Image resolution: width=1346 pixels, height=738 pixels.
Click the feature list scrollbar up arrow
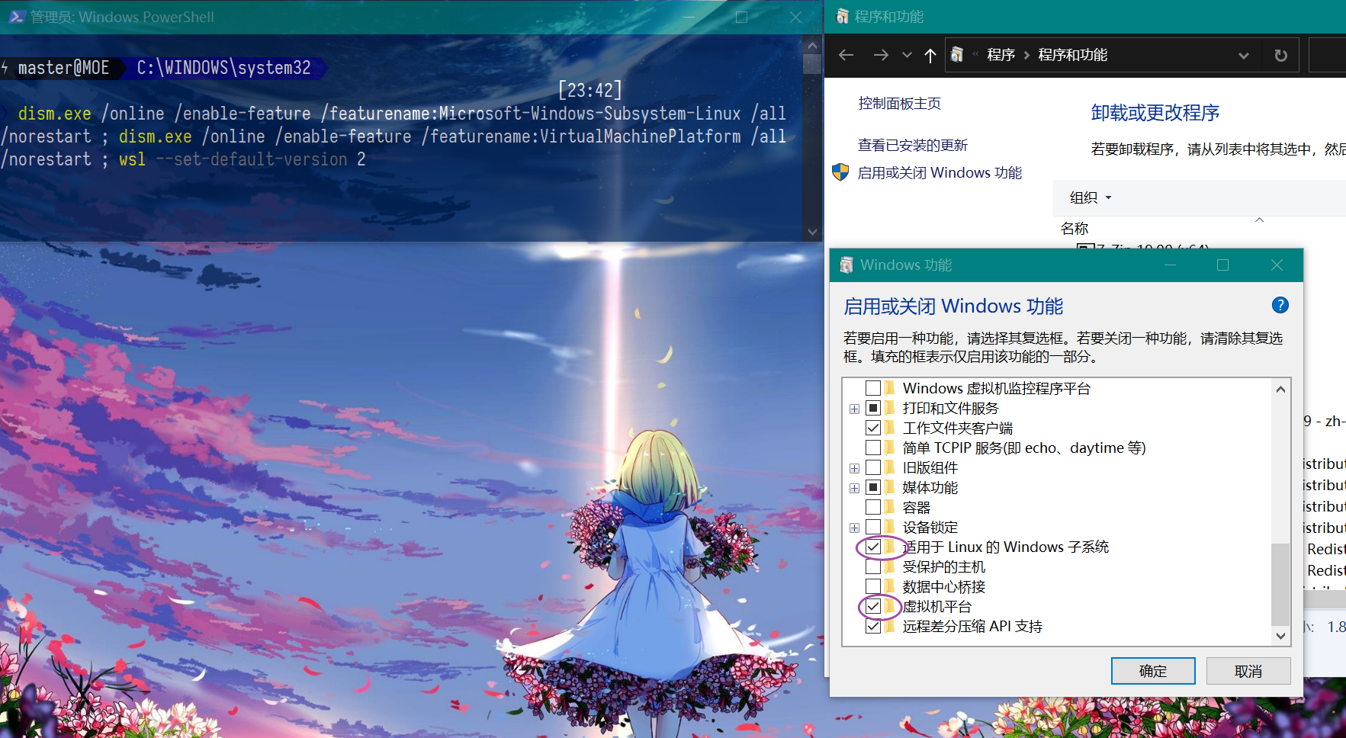point(1280,389)
